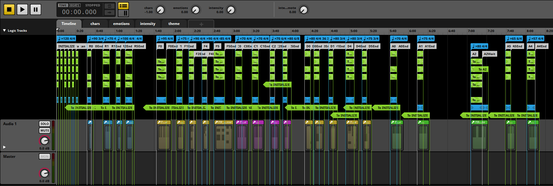Image resolution: width=553 pixels, height=186 pixels.
Task: Click the yellow list view icon
Action: coord(123,6)
